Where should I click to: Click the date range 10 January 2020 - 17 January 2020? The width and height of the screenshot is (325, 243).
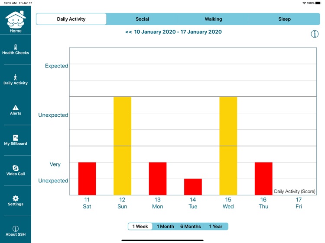pyautogui.click(x=178, y=32)
